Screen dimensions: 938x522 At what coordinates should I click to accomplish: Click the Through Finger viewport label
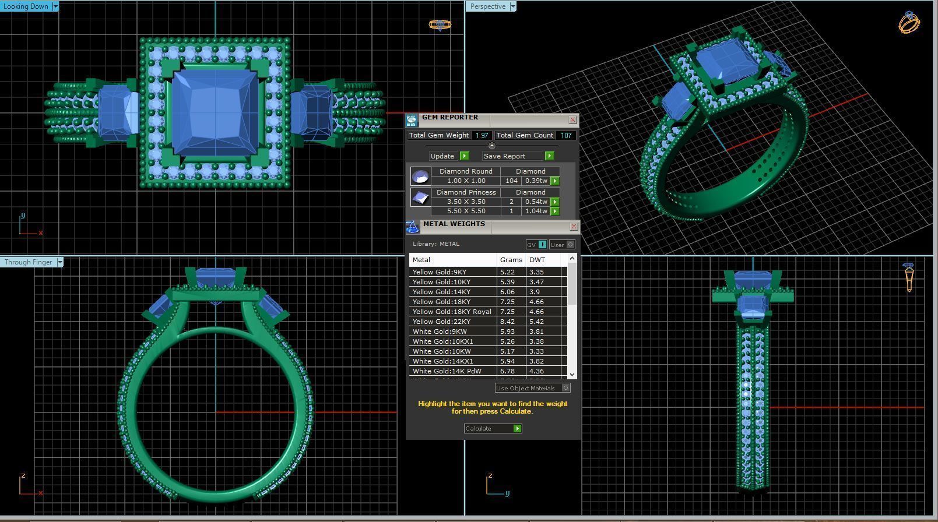click(28, 262)
